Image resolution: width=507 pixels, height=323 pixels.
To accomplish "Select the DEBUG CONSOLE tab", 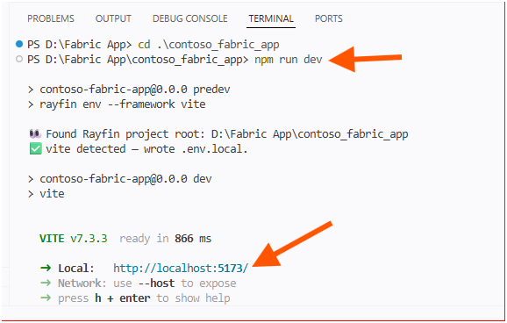I will [190, 18].
